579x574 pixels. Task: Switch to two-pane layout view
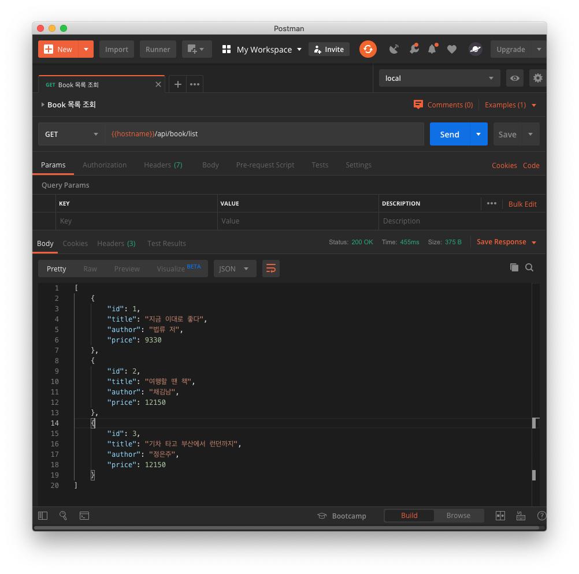tap(500, 516)
